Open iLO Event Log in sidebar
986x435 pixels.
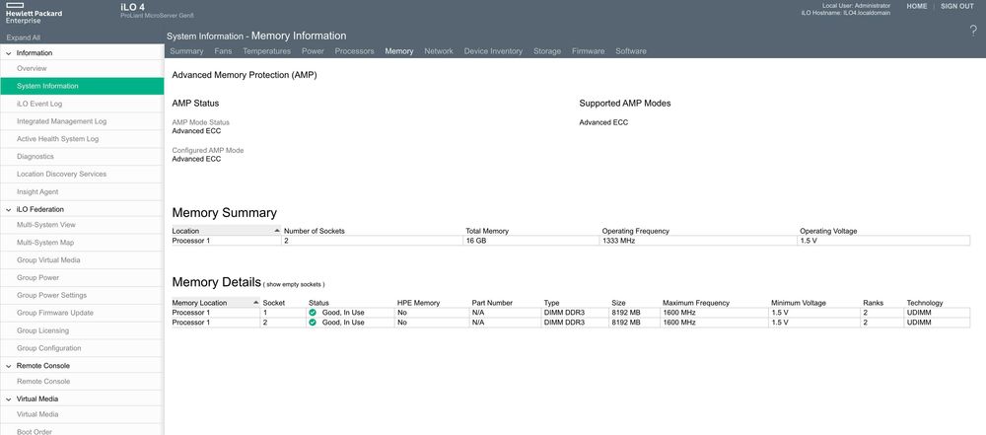click(x=39, y=104)
